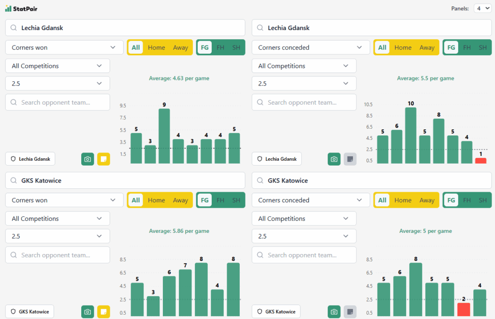The image size is (495, 319).
Task: Open Corners won dropdown in bottom-left GKS panel
Action: 64,200
